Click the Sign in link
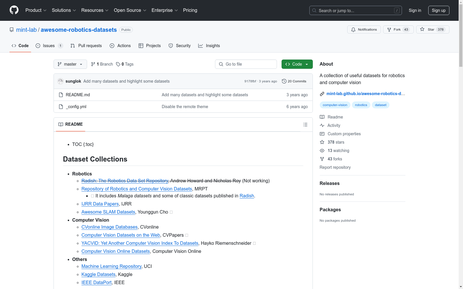463x289 pixels. pyautogui.click(x=415, y=10)
